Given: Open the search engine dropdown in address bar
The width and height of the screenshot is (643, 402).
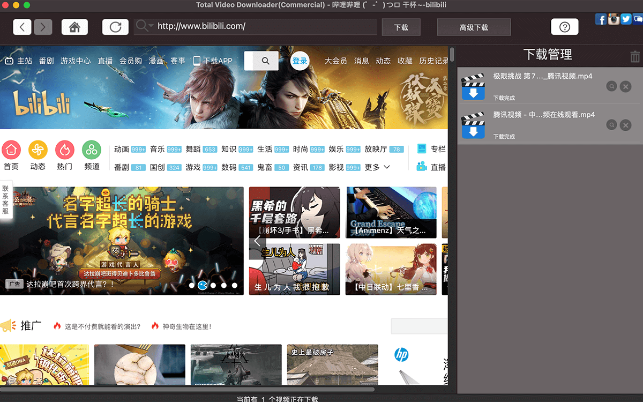Looking at the screenshot, I should (145, 26).
